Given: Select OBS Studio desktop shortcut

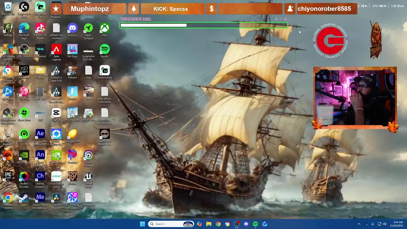Looking at the screenshot, I should (x=24, y=51).
